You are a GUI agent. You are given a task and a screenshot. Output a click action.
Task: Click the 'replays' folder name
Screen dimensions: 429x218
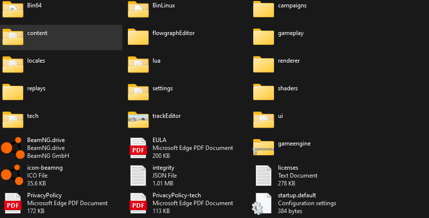coord(36,88)
